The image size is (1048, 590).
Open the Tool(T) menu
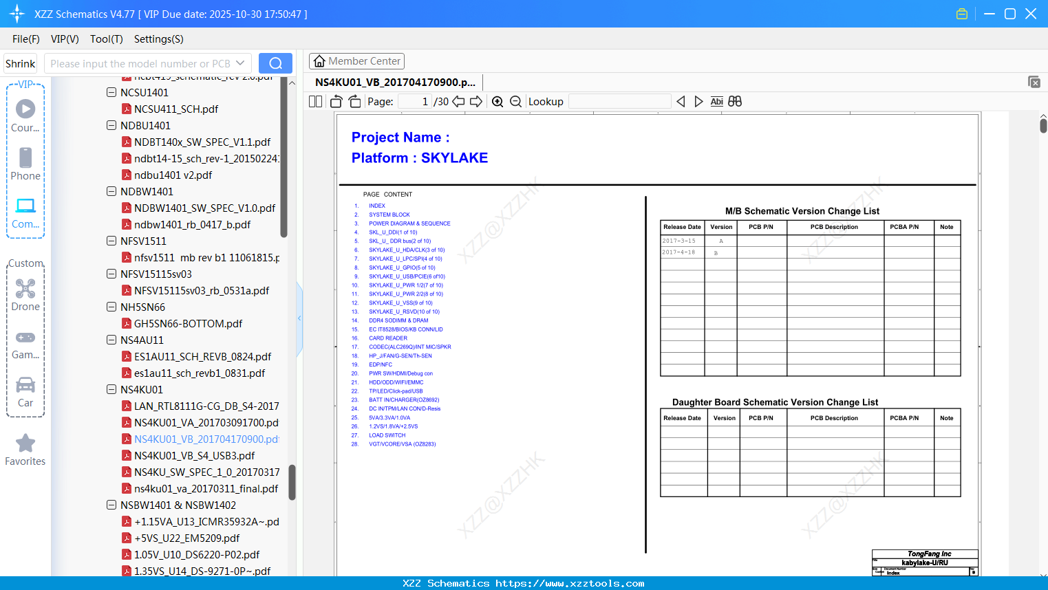[x=107, y=39]
